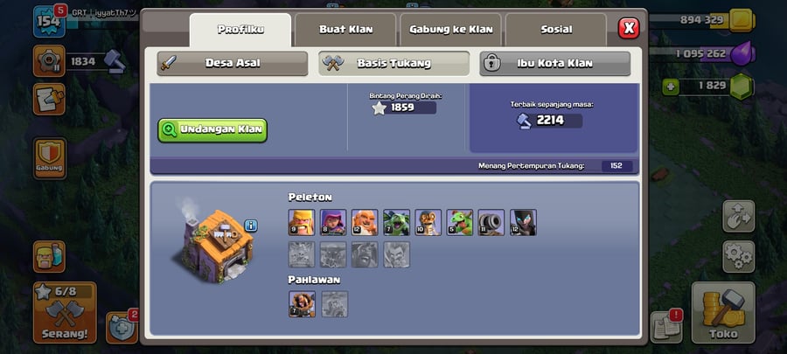The image size is (787, 354).
Task: Open Builder Hall info with blue i
Action: point(251,226)
